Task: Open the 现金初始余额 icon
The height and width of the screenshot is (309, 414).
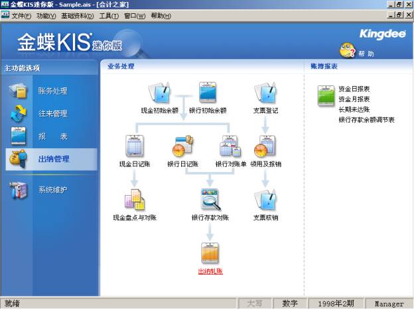Action: pyautogui.click(x=159, y=94)
